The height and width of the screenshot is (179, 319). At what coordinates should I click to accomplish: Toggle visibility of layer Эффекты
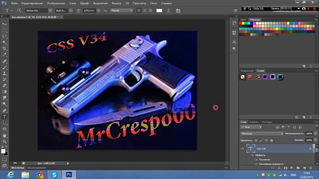[252, 155]
